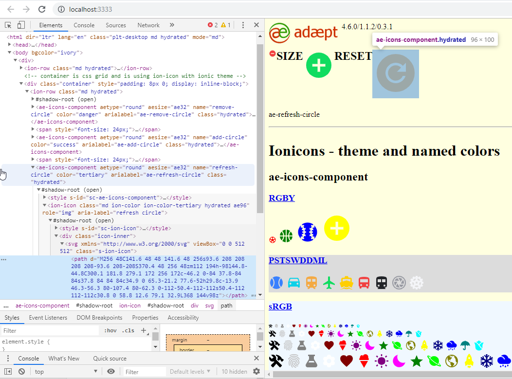This screenshot has height=379, width=512.
Task: Click the cyan car icon
Action: 294,283
